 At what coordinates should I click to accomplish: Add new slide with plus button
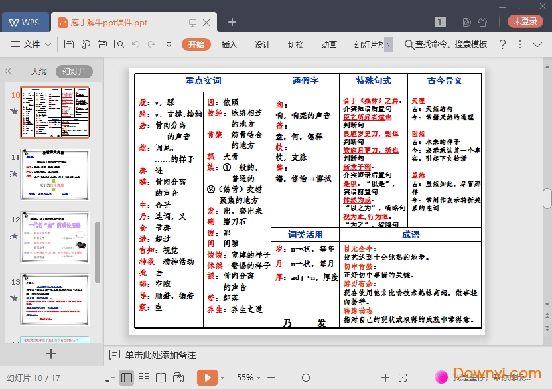pos(51,354)
